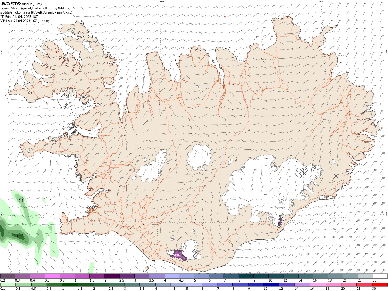Pick the light pink 16 rain legend swatch
Screen dimensions: 388x291
318,285
